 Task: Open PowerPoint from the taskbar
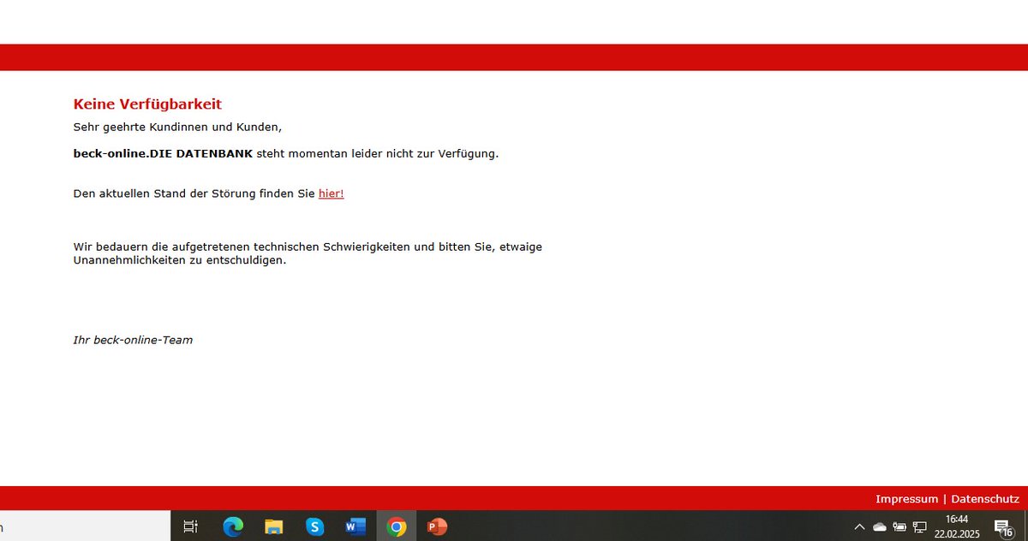click(438, 526)
